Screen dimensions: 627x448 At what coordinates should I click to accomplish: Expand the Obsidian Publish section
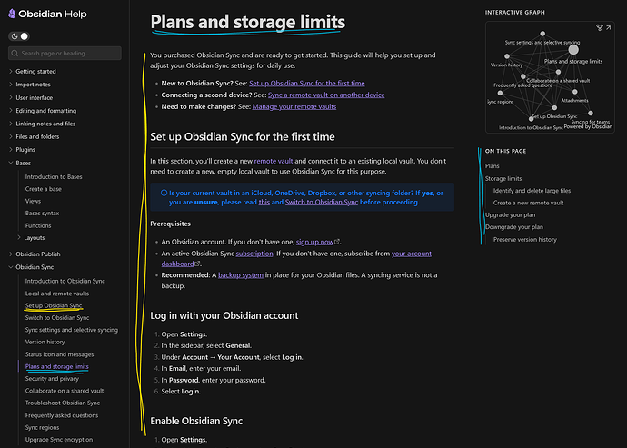[10, 254]
